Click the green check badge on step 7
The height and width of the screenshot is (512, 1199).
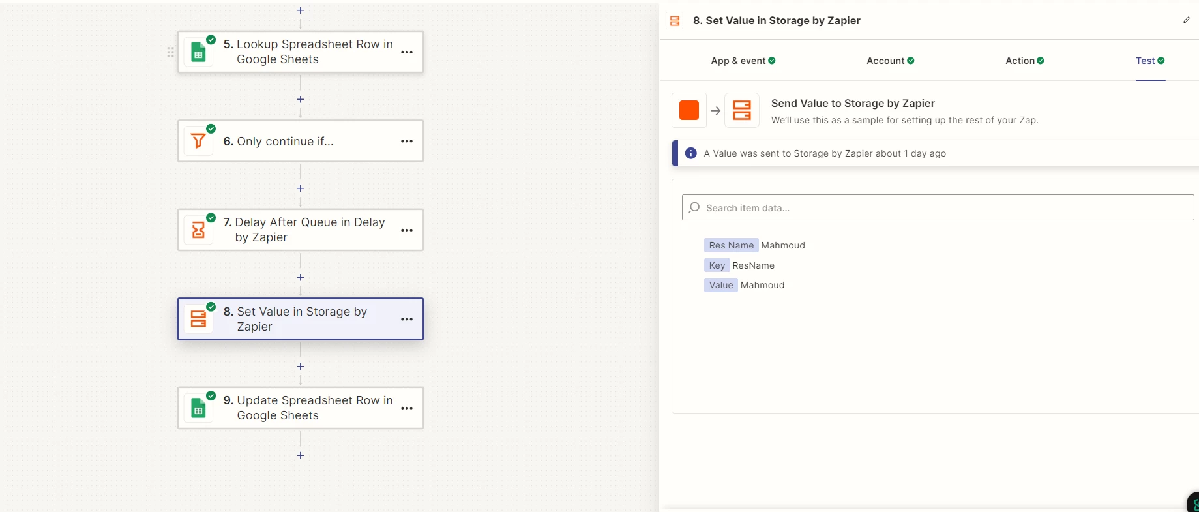coord(211,218)
